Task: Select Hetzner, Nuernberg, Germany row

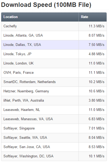Action: [54, 91]
